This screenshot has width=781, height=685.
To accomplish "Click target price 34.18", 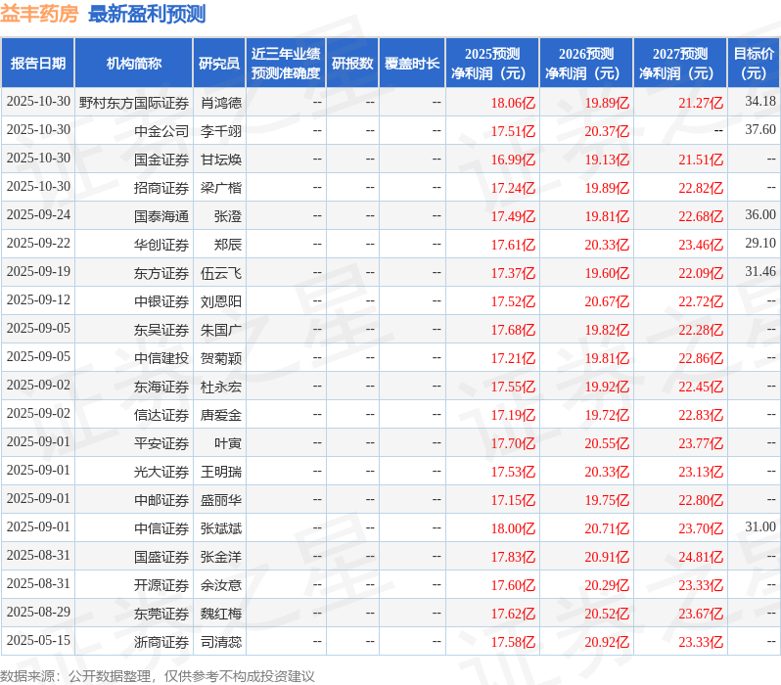I will (x=760, y=101).
